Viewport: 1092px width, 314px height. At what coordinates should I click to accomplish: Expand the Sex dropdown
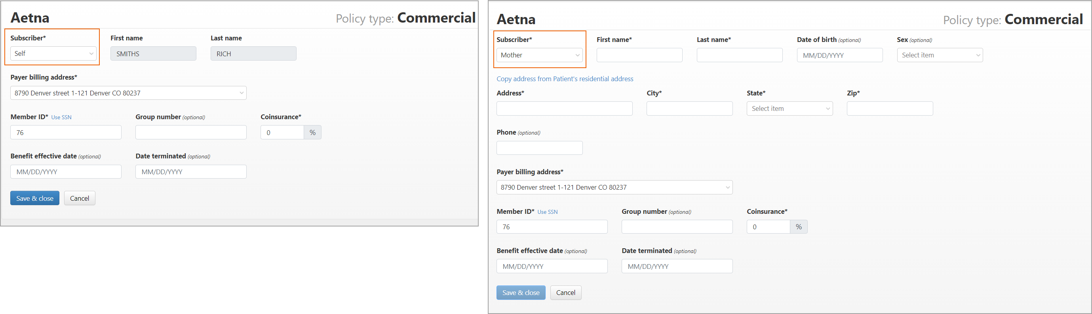point(940,55)
